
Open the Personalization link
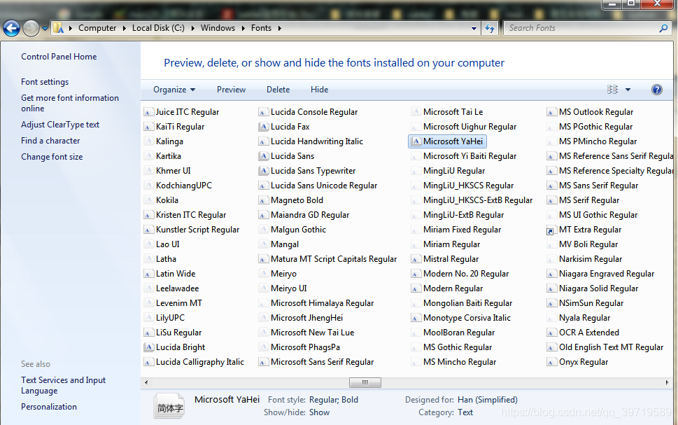click(x=49, y=407)
